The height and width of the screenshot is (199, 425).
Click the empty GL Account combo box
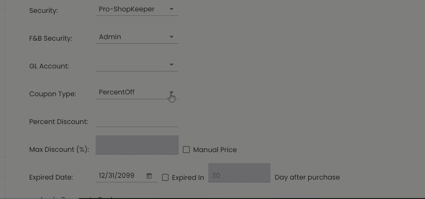pos(137,65)
